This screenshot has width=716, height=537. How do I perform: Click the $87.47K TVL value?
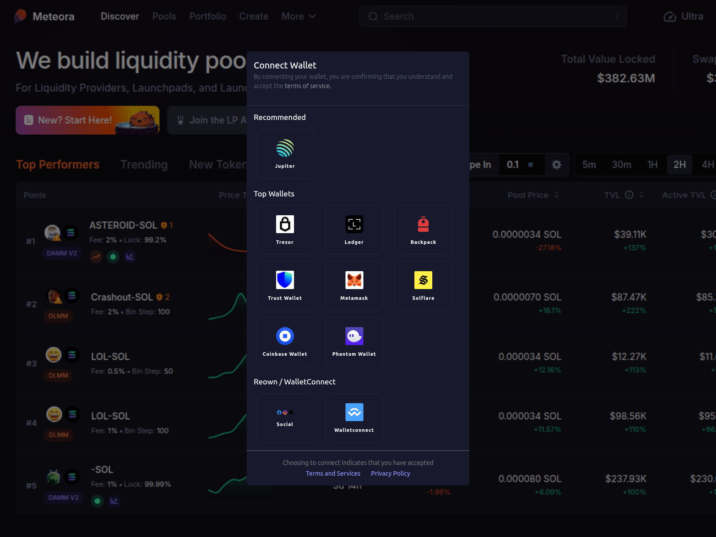tap(629, 297)
